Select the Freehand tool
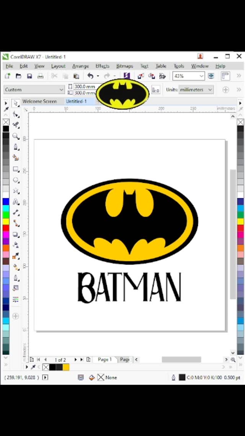Screen dimensions: 245x436 pos(16,147)
